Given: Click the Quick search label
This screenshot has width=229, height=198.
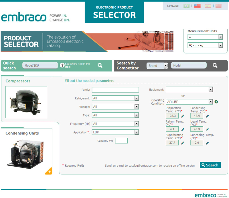Looking at the screenshot, I should (x=9, y=65).
